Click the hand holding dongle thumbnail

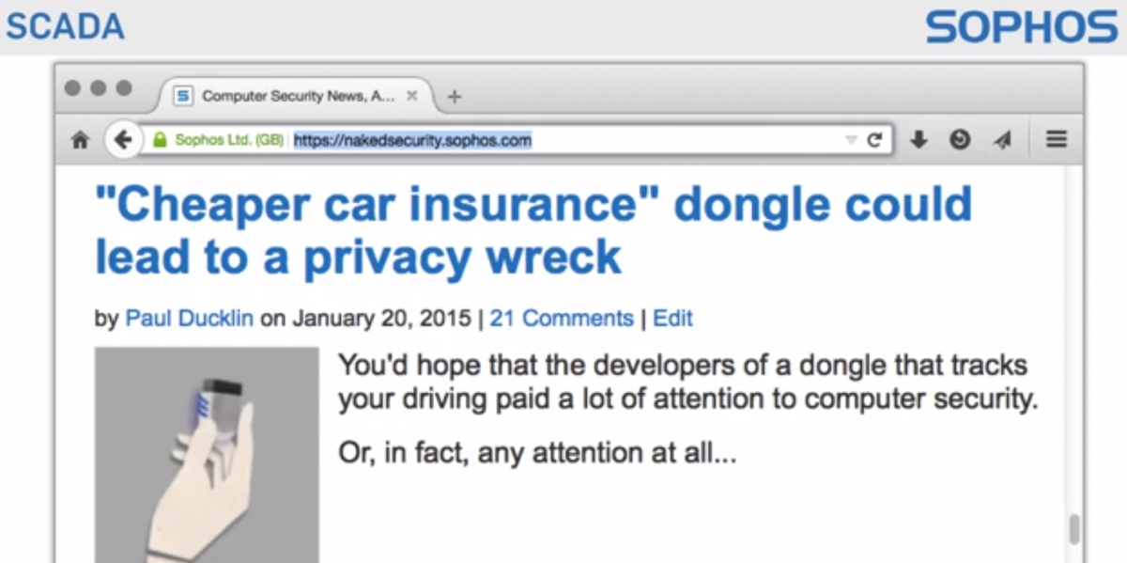click(207, 455)
